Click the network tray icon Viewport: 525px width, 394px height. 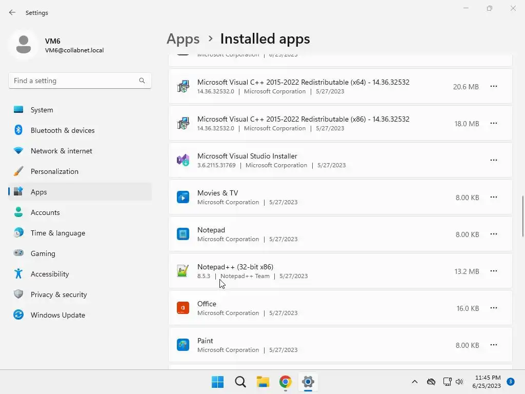point(447,382)
